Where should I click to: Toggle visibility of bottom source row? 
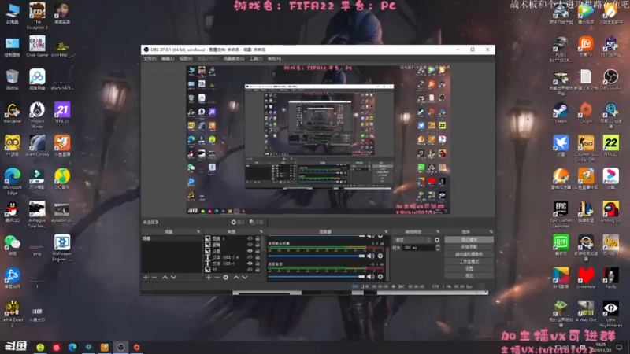pyautogui.click(x=250, y=270)
